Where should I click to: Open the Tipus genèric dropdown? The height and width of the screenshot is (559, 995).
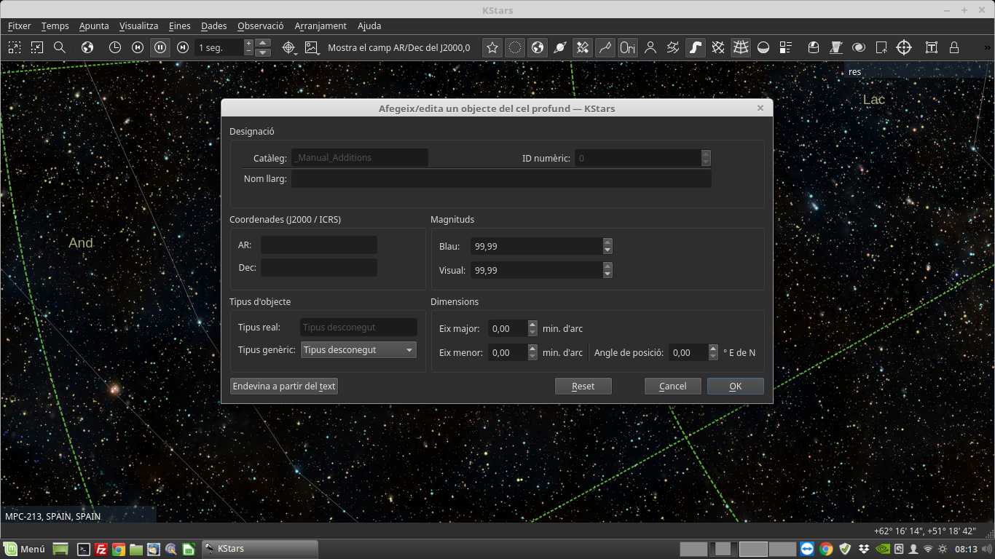click(358, 350)
